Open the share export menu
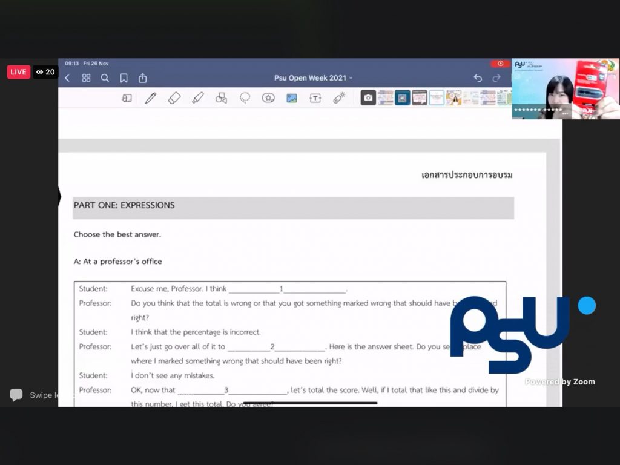Screen dimensions: 620x465 [x=143, y=78]
